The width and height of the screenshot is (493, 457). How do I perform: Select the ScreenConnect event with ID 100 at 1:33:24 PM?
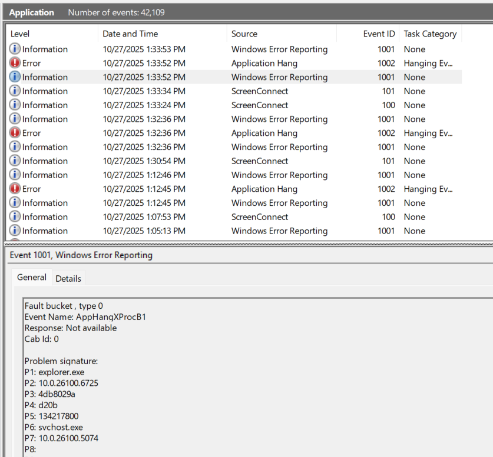click(177, 105)
